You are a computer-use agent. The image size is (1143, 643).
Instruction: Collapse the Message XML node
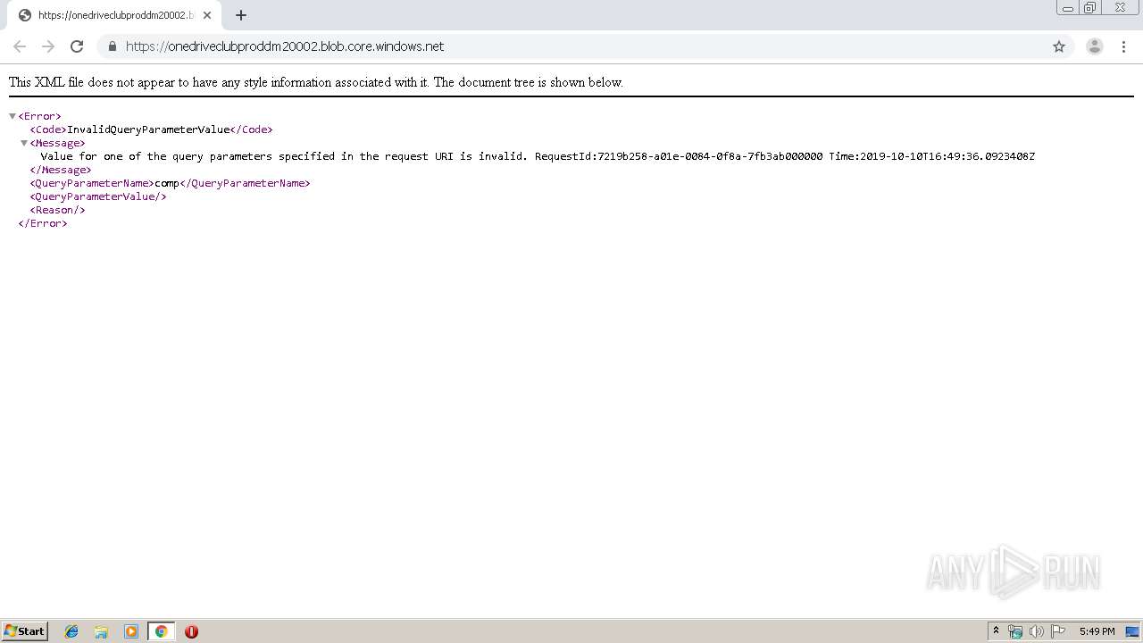pyautogui.click(x=24, y=143)
